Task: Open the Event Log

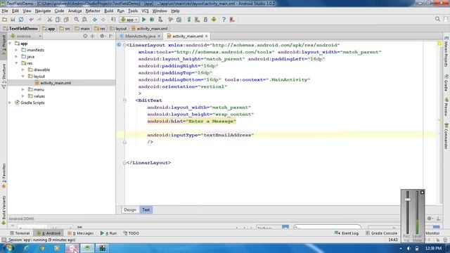Action: [347, 233]
